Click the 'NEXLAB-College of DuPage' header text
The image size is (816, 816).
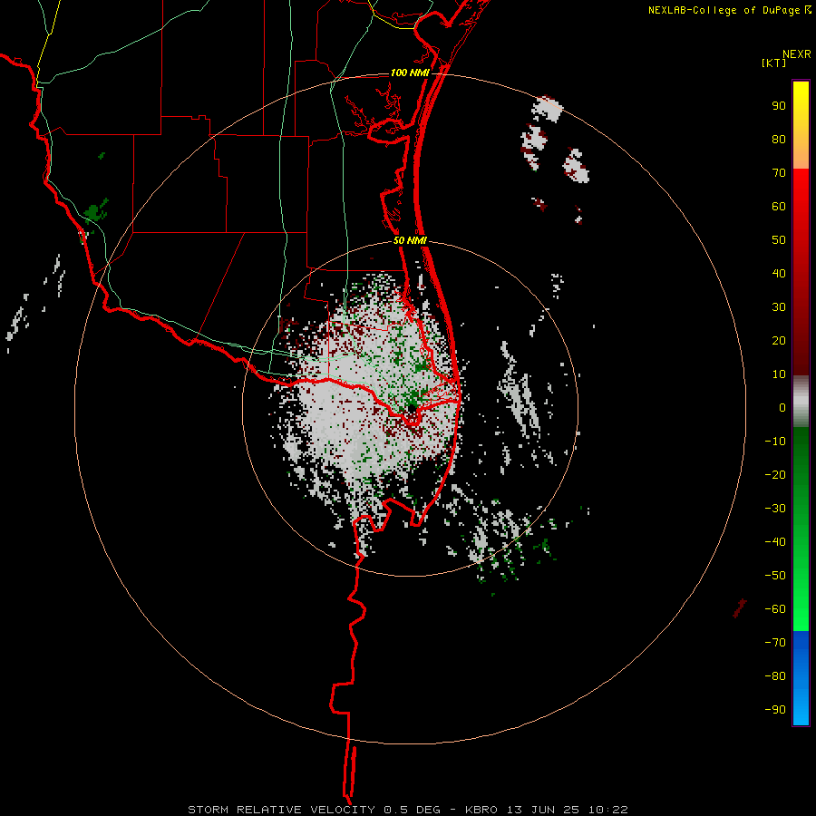point(724,10)
